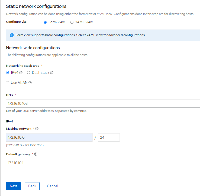Open Default gateway help icon
Viewport: 200px width, 196px height.
(x=36, y=154)
